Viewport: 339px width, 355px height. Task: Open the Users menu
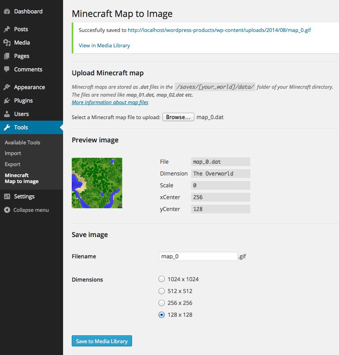pos(22,114)
